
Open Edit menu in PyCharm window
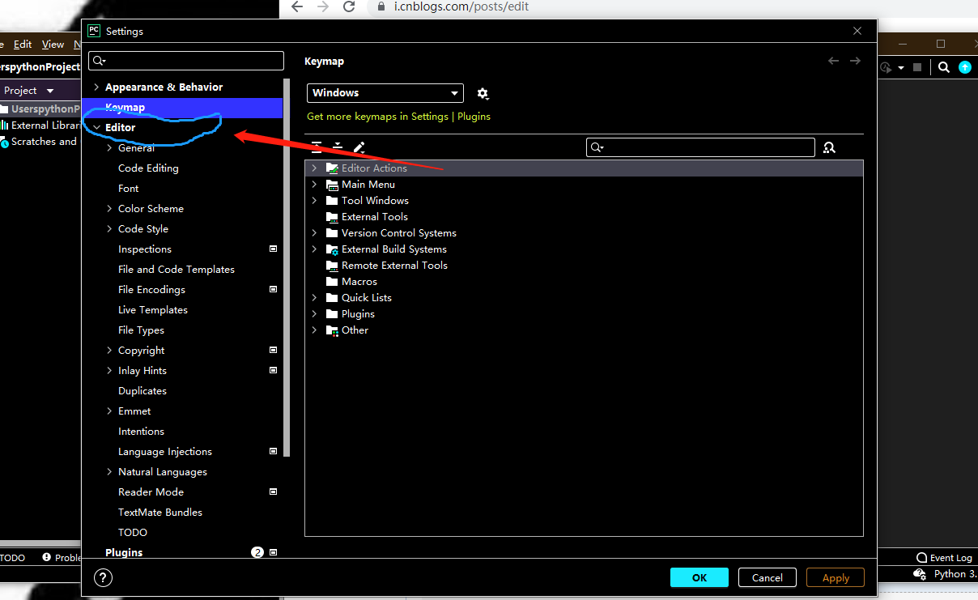pos(23,45)
